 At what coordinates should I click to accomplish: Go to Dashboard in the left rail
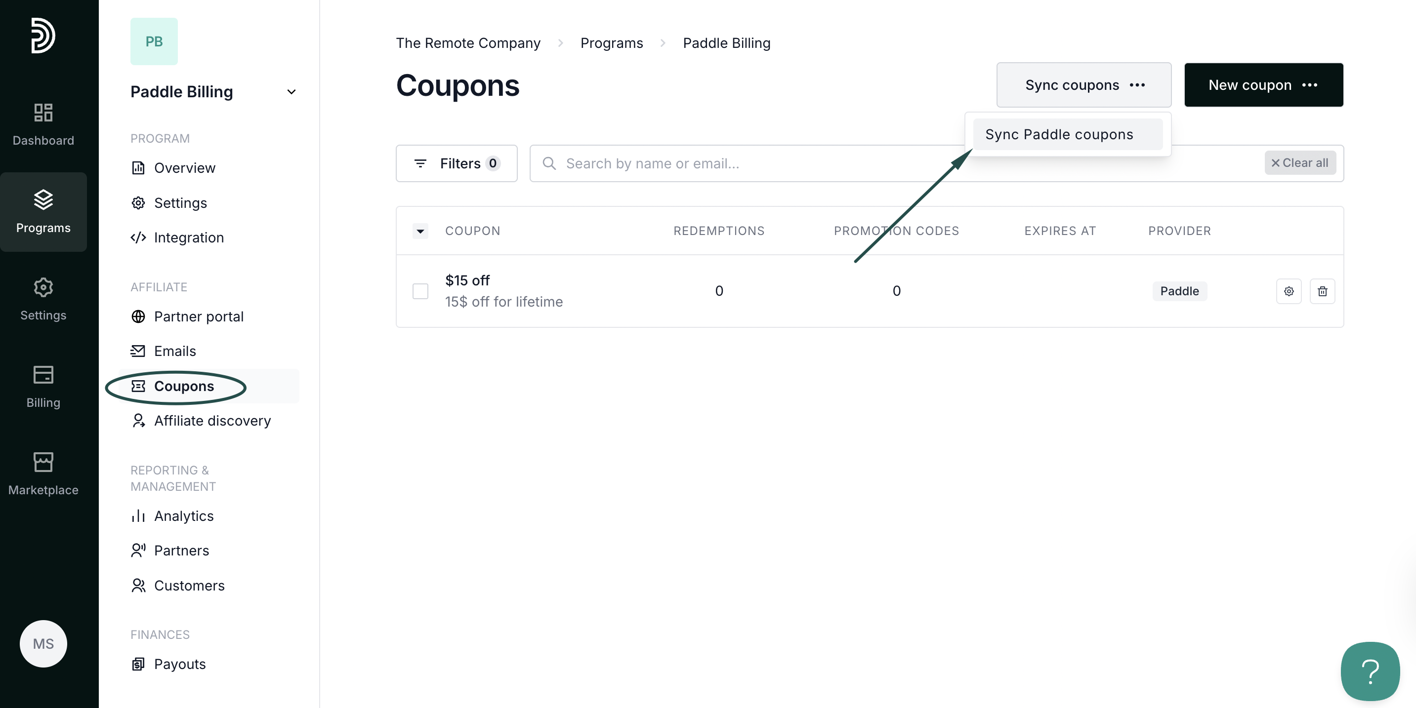click(x=43, y=124)
